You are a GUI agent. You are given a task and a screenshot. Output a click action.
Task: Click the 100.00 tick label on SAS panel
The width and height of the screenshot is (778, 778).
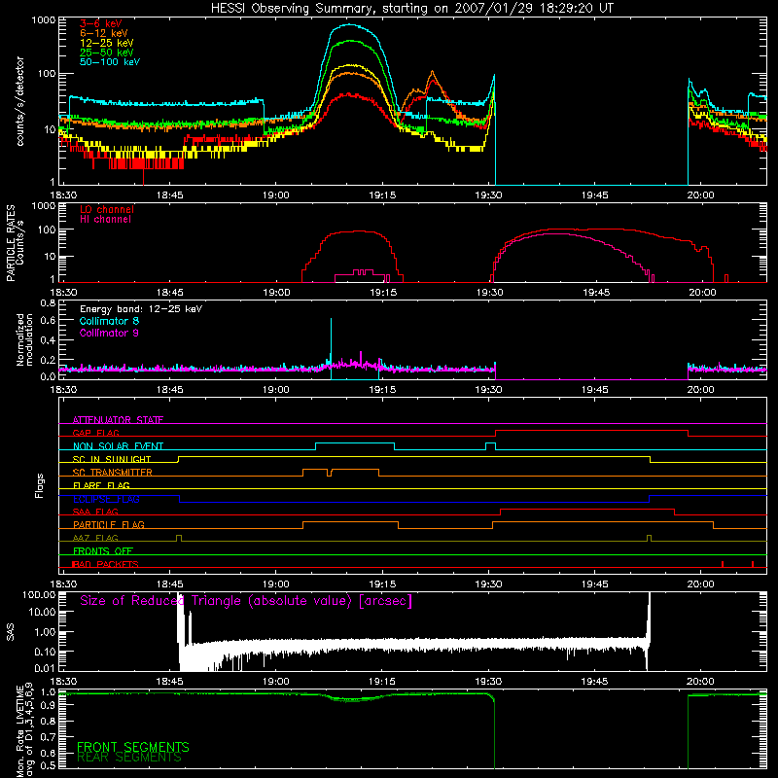pos(39,595)
